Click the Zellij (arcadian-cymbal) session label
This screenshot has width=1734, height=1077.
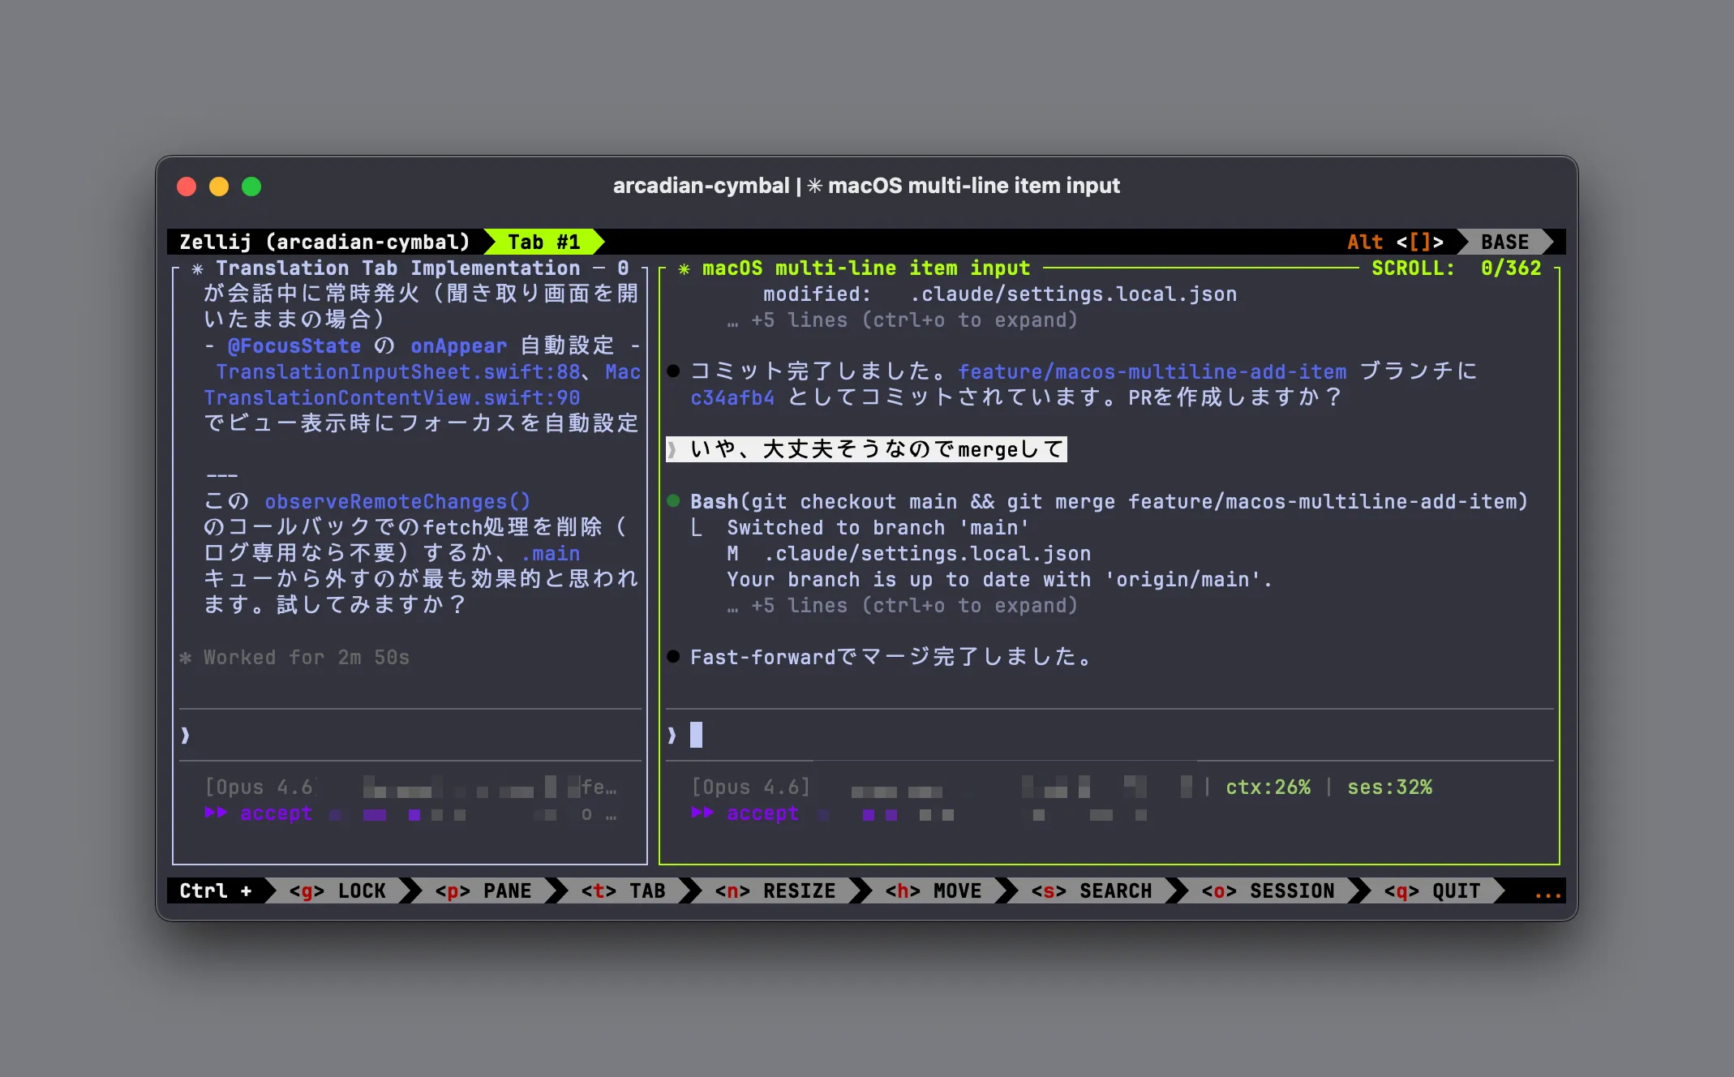coord(324,242)
